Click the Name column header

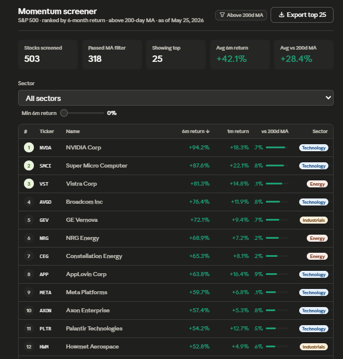tap(73, 131)
